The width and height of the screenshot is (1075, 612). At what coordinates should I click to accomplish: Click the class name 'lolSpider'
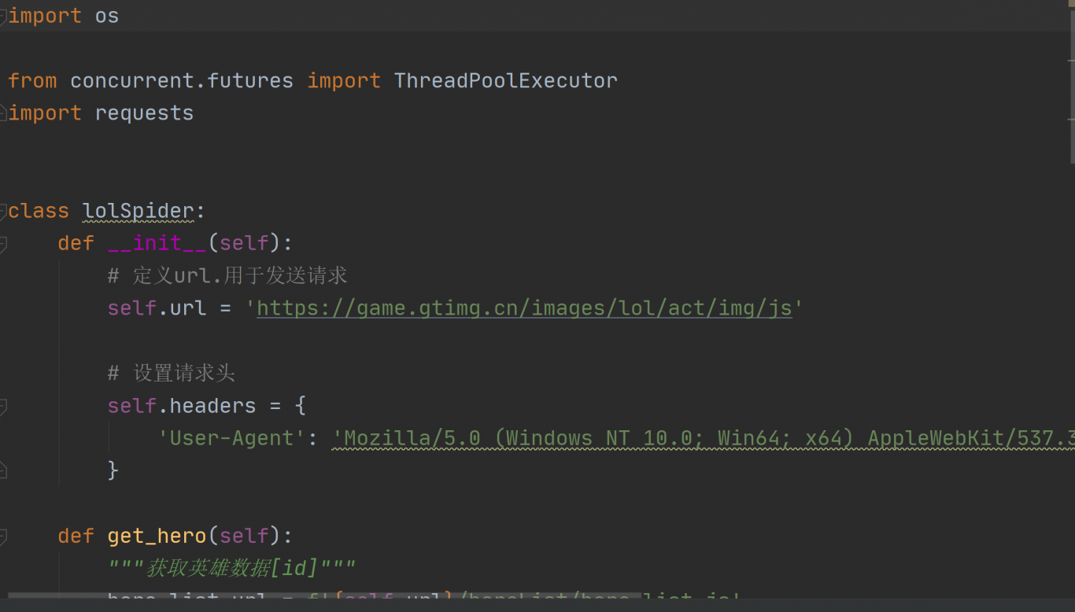coord(139,211)
